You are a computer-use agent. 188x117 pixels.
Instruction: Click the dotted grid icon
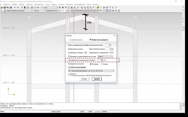pos(69,11)
